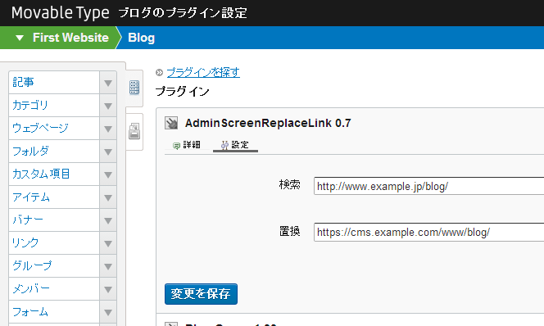Screen dimensions: 544x326
Task: Go to First Website breadcrumb
Action: click(x=70, y=38)
